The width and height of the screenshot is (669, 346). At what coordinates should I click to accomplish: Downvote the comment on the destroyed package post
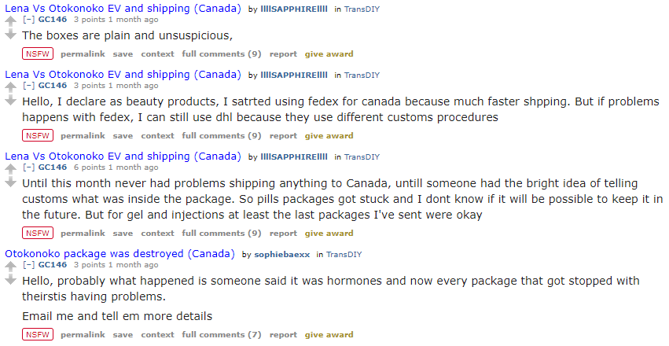tap(10, 280)
